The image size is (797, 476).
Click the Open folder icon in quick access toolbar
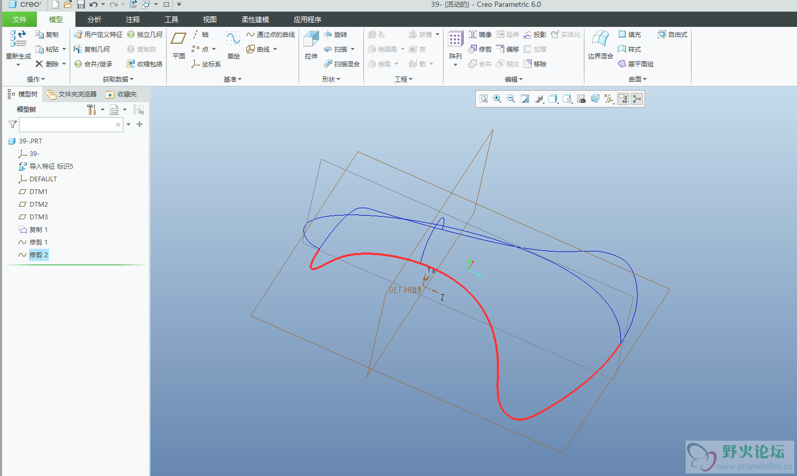(68, 4)
